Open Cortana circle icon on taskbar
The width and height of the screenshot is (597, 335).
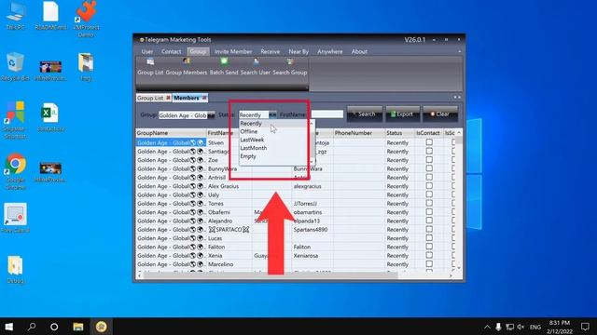[x=54, y=327]
